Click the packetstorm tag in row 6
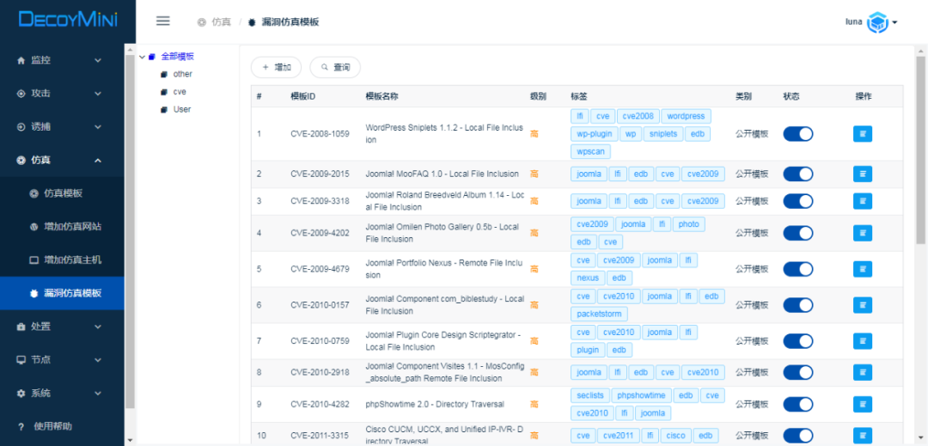The height and width of the screenshot is (446, 928). 600,314
